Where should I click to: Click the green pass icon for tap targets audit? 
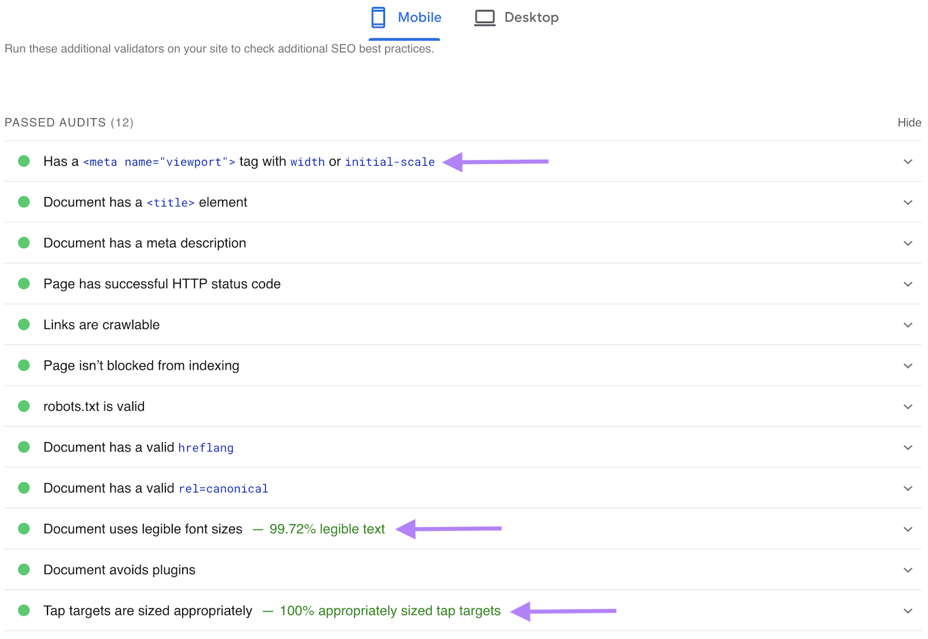pos(24,610)
